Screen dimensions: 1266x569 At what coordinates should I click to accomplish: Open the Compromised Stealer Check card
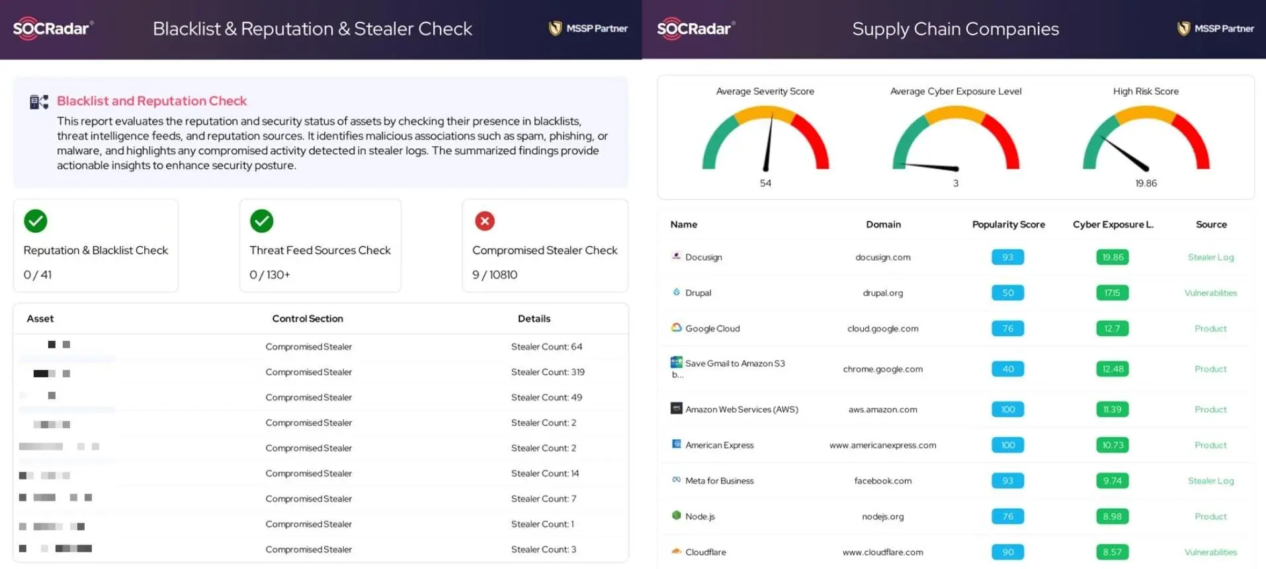[x=545, y=245]
